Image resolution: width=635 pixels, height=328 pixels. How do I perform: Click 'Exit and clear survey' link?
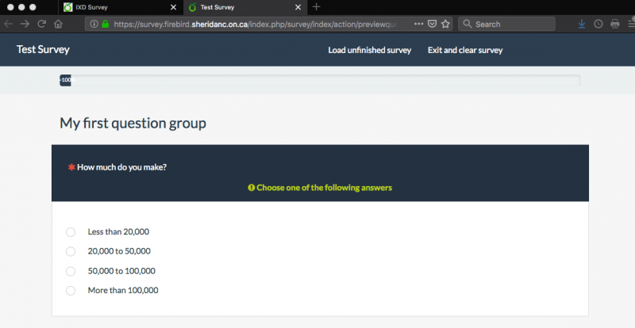tap(464, 50)
